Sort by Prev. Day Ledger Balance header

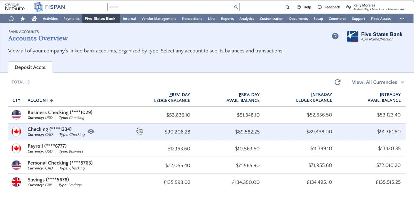(172, 97)
